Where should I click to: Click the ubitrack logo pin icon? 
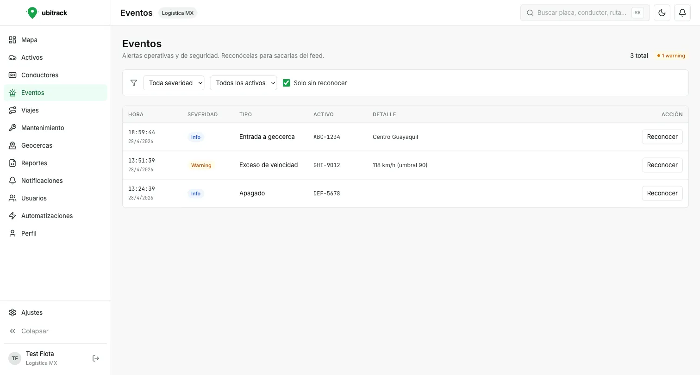(x=32, y=13)
